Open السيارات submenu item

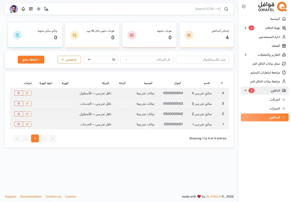coord(265,108)
